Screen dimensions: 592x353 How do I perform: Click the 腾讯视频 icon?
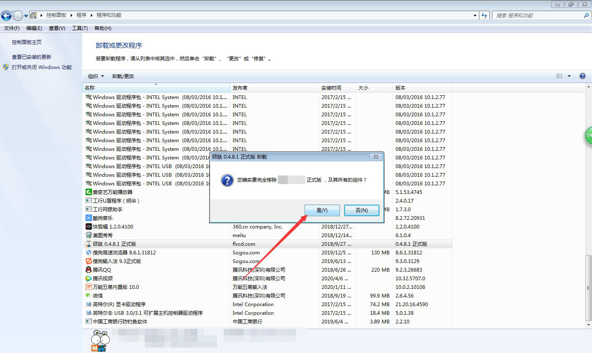(x=88, y=279)
